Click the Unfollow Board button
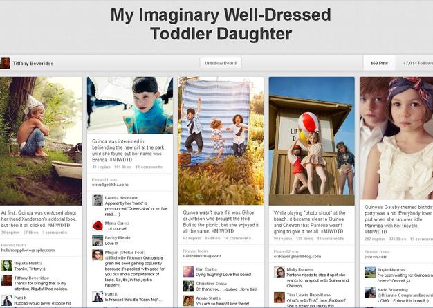 (x=221, y=63)
